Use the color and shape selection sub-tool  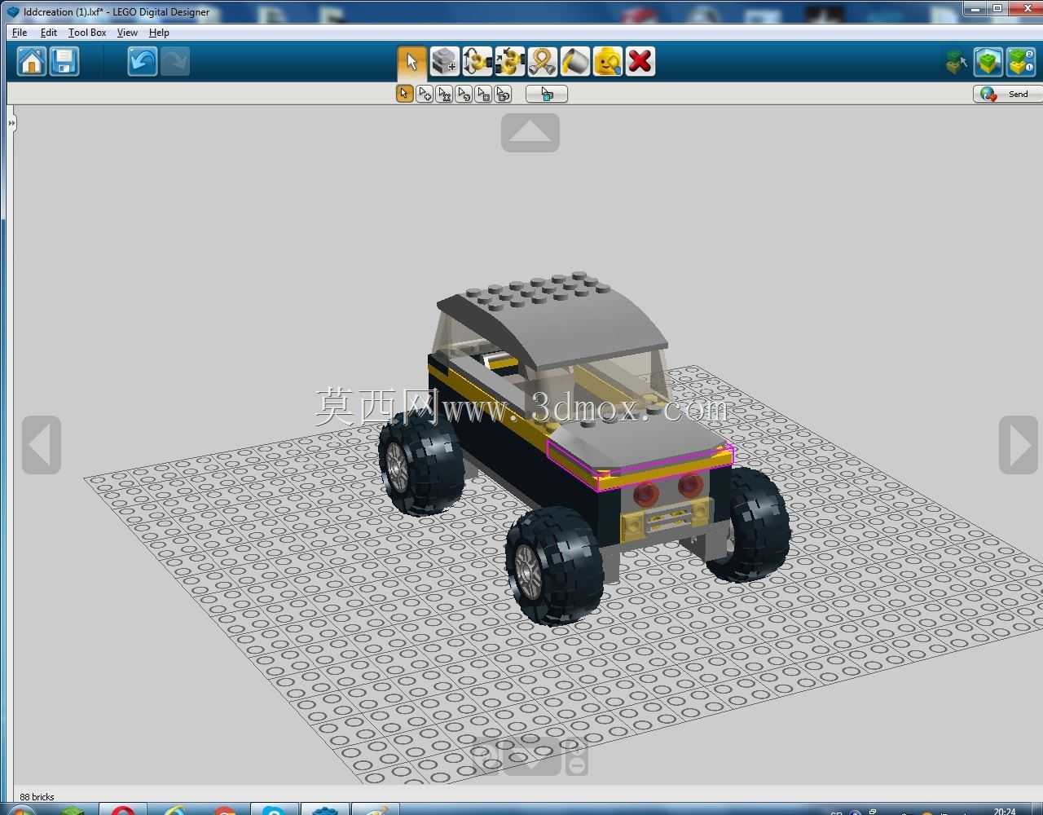coord(502,94)
